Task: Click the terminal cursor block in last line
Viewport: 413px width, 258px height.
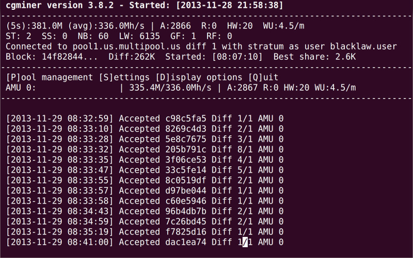Action: point(245,242)
